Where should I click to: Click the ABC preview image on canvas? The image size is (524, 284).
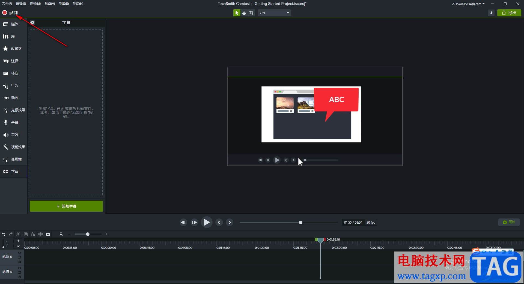point(311,114)
